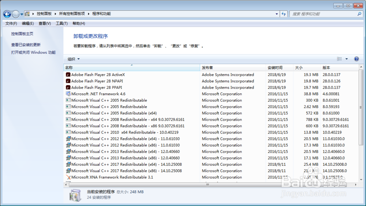Click the horizontal scrollbar thumb
The height and width of the screenshot is (206, 366).
click(x=208, y=185)
